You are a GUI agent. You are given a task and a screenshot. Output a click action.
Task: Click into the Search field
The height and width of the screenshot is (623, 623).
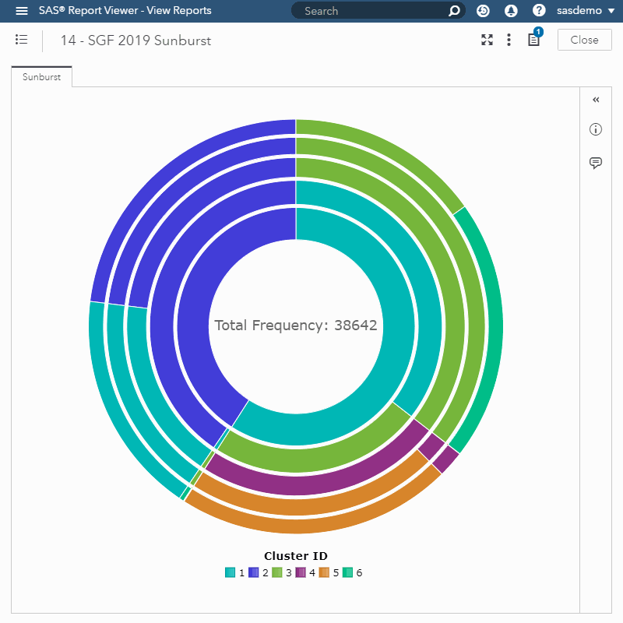[370, 11]
